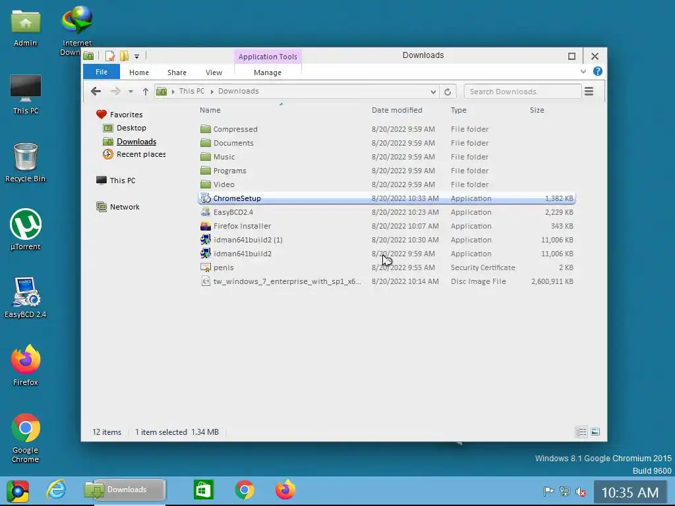
Task: Switch to Large icons view in status bar
Action: tap(595, 432)
